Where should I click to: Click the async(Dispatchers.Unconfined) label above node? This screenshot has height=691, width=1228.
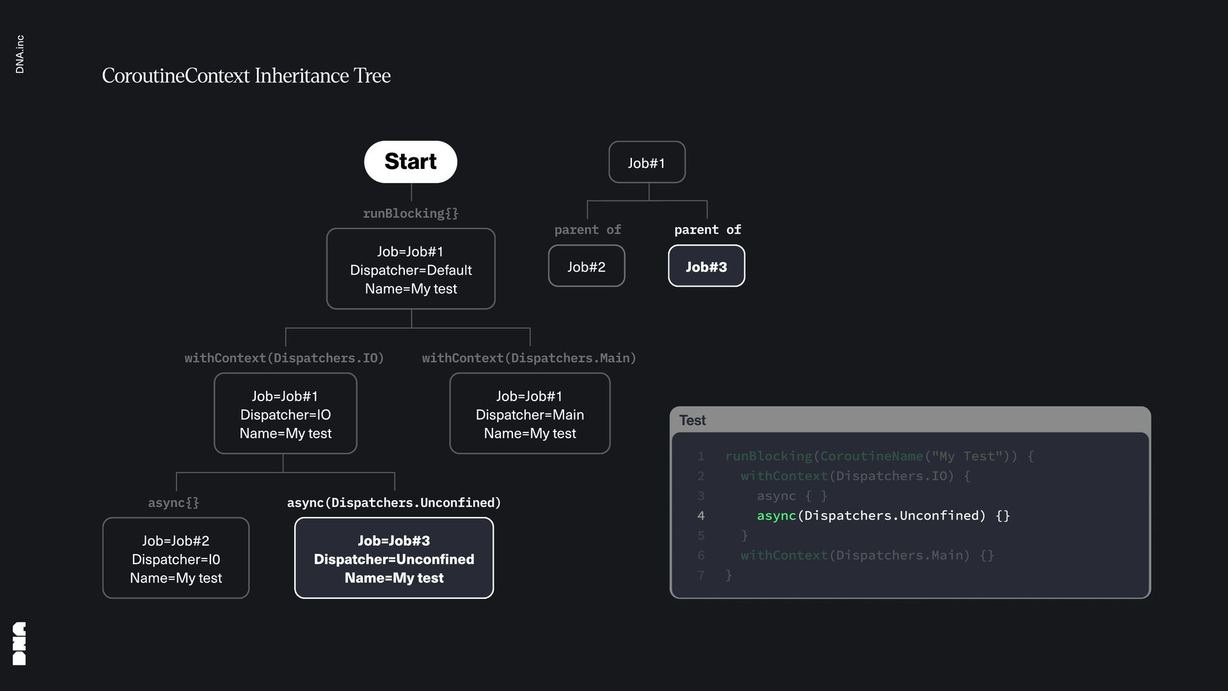point(394,503)
